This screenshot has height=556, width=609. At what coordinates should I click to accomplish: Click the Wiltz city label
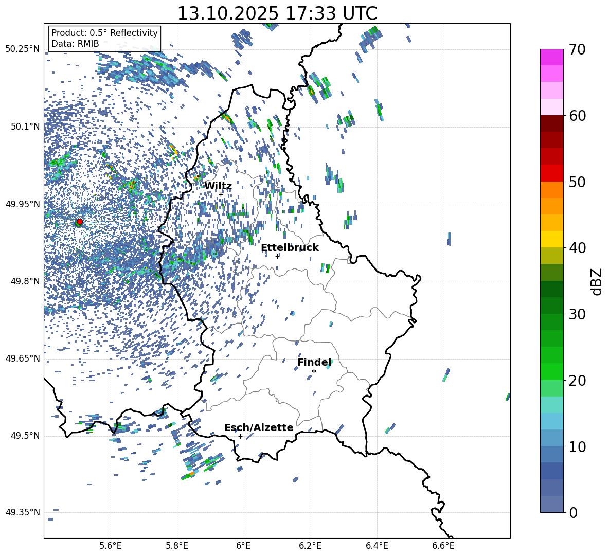pyautogui.click(x=218, y=186)
